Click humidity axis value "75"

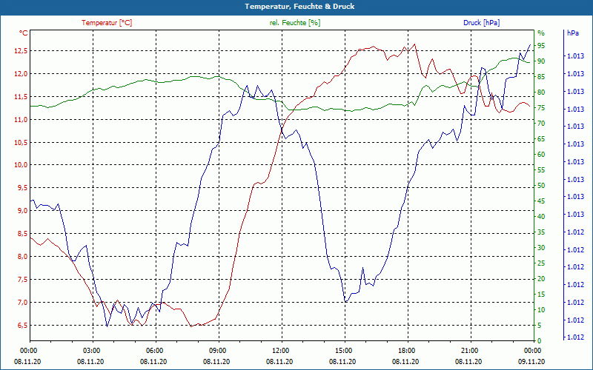(541, 108)
